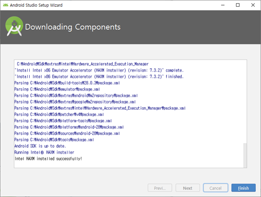The image size is (261, 197).
Task: Click the Parsing patcher v4 package.xml line
Action: pos(59,114)
